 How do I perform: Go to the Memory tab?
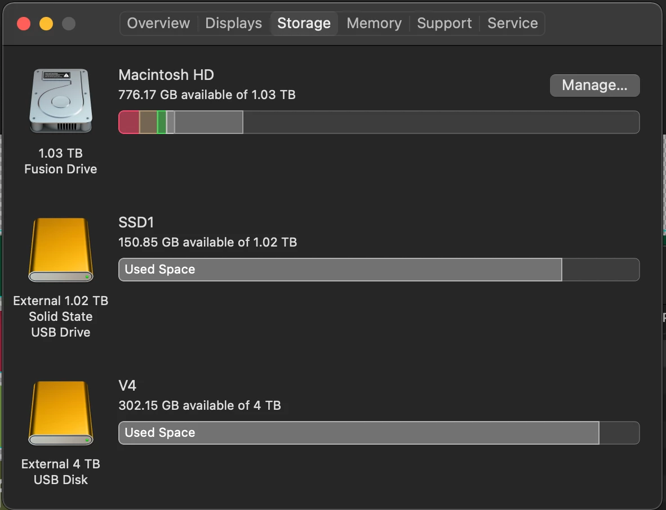374,23
